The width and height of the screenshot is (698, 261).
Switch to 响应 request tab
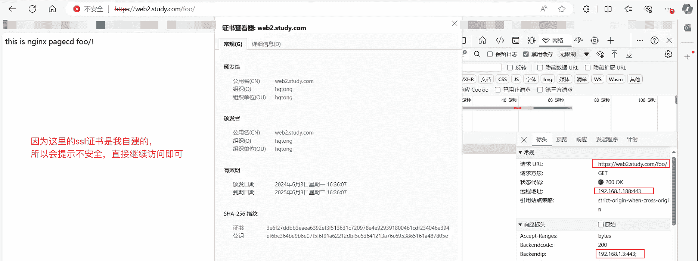tap(581, 139)
